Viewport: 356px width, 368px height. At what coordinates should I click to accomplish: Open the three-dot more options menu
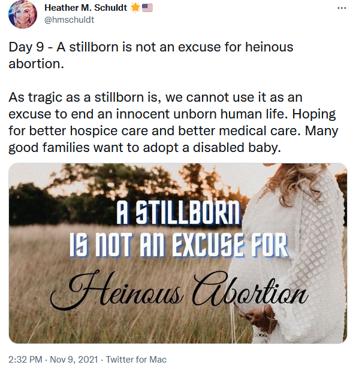342,8
